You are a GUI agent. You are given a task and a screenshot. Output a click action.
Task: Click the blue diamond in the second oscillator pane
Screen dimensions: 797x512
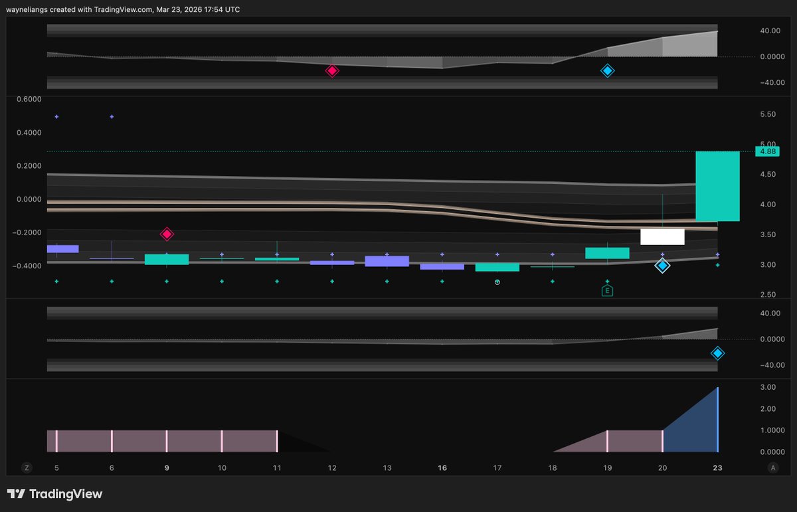pos(717,353)
